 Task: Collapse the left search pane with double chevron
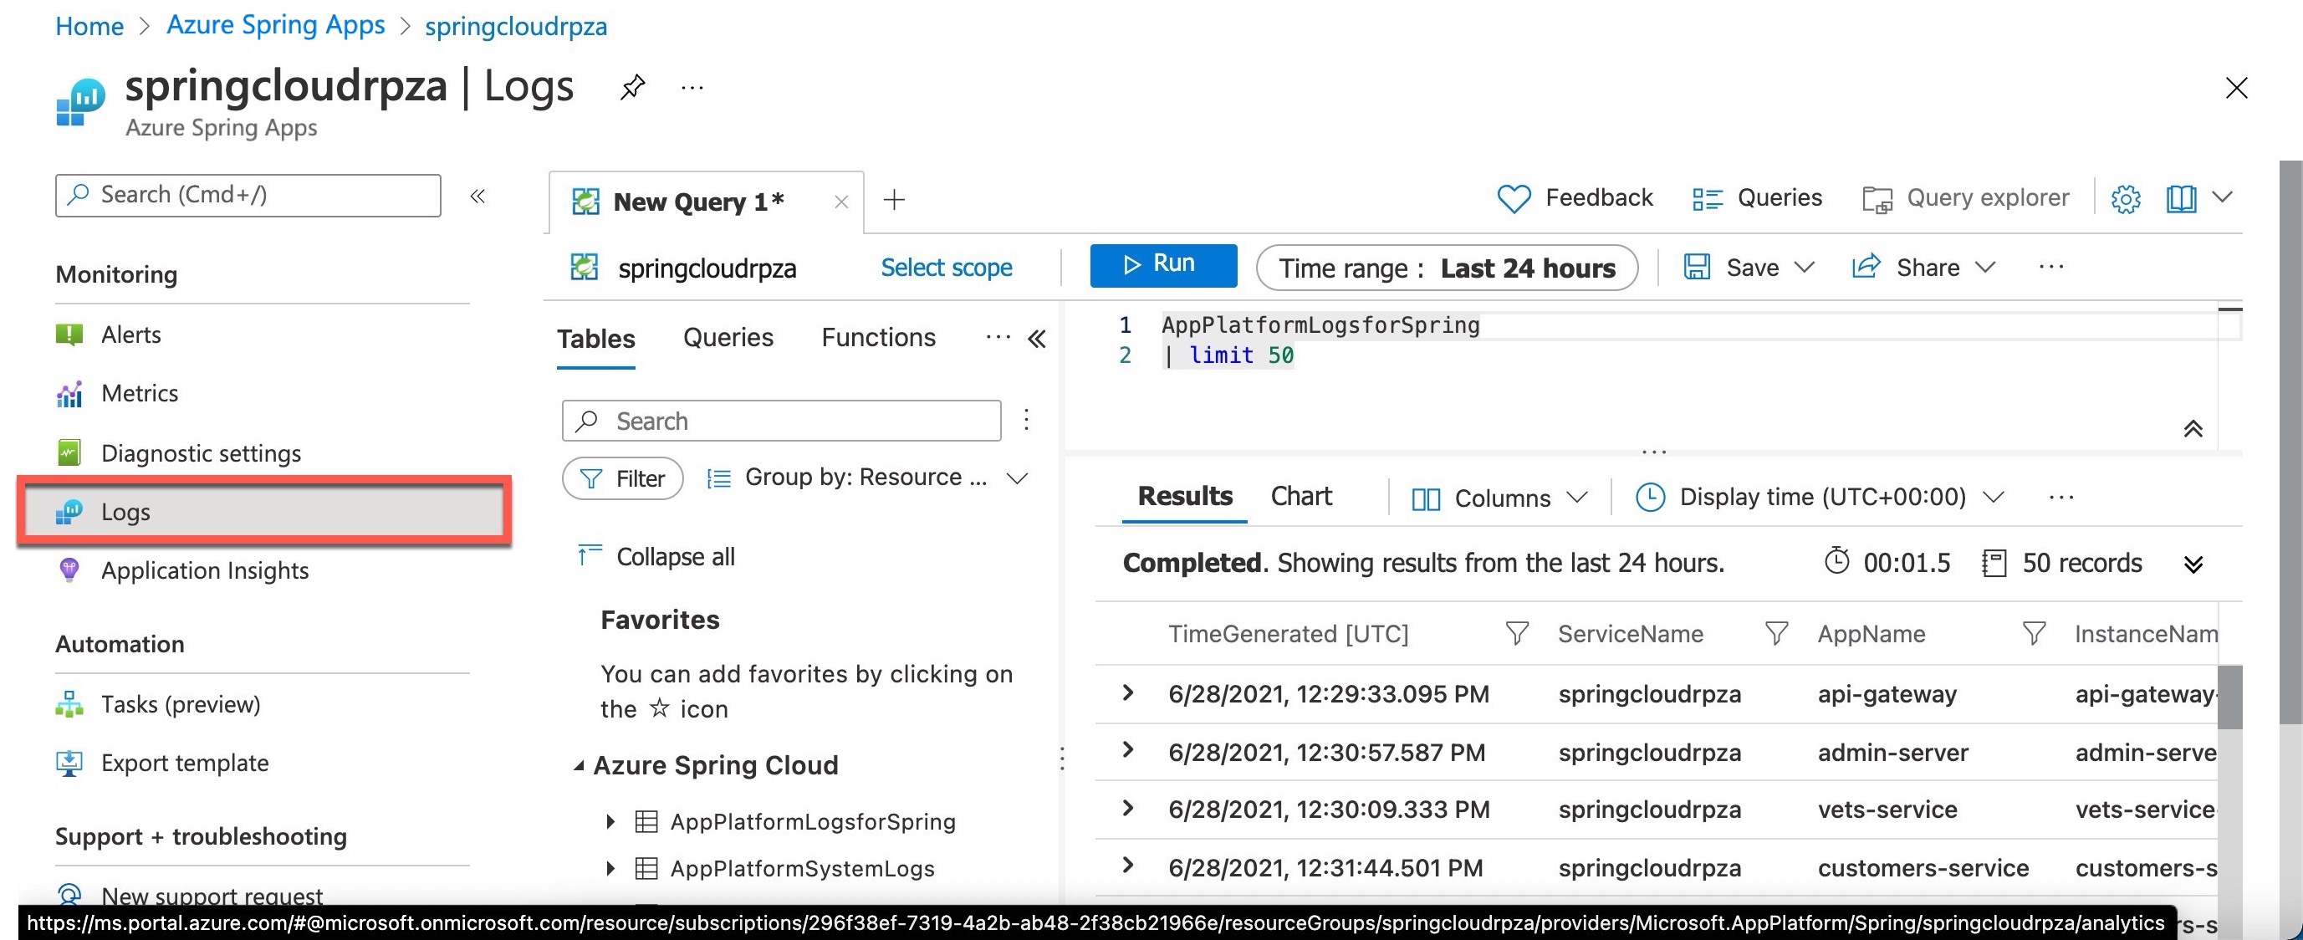[x=478, y=196]
